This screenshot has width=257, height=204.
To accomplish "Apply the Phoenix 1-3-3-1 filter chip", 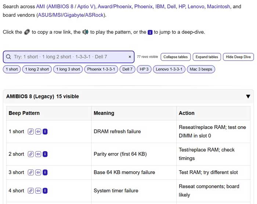I will (x=101, y=69).
